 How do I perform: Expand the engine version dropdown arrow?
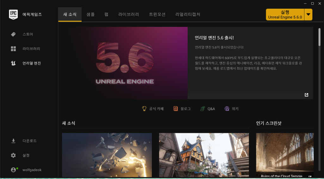point(308,15)
